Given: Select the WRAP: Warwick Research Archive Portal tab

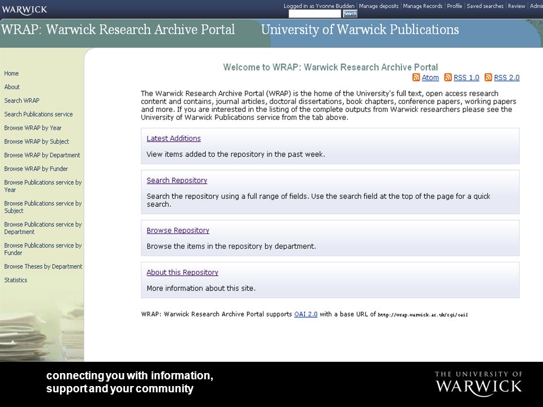Looking at the screenshot, I should [x=118, y=30].
